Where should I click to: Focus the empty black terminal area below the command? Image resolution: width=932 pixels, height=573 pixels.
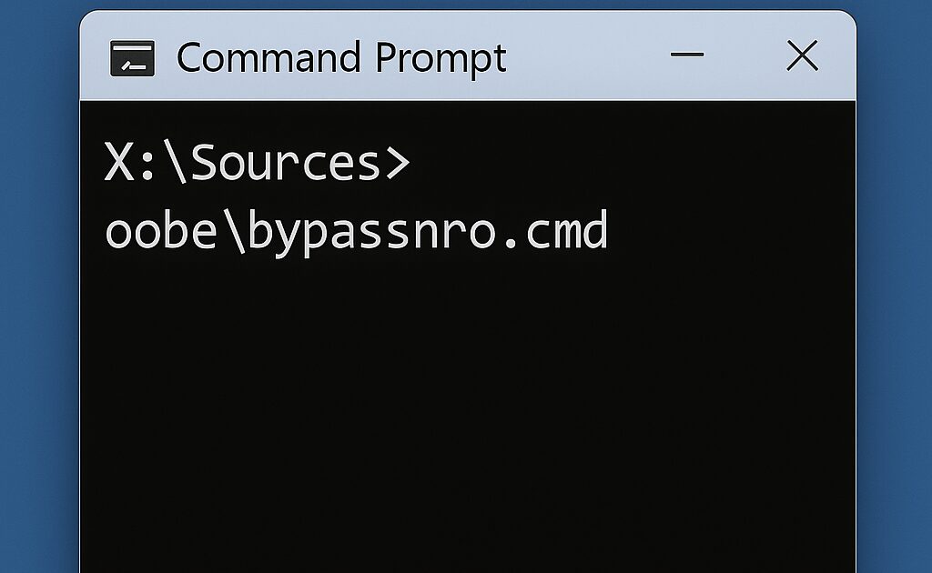pyautogui.click(x=466, y=409)
